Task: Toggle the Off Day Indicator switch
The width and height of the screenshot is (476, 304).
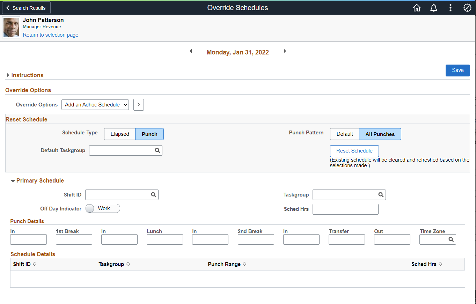Action: pyautogui.click(x=103, y=208)
